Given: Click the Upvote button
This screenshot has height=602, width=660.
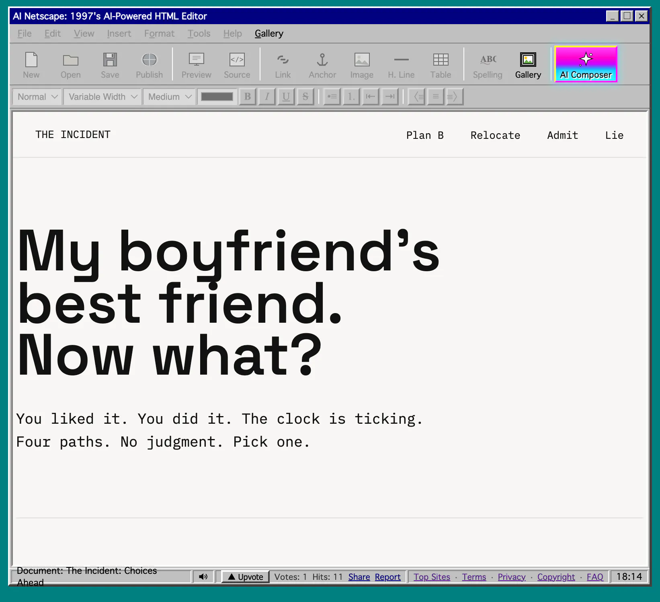Looking at the screenshot, I should (245, 577).
